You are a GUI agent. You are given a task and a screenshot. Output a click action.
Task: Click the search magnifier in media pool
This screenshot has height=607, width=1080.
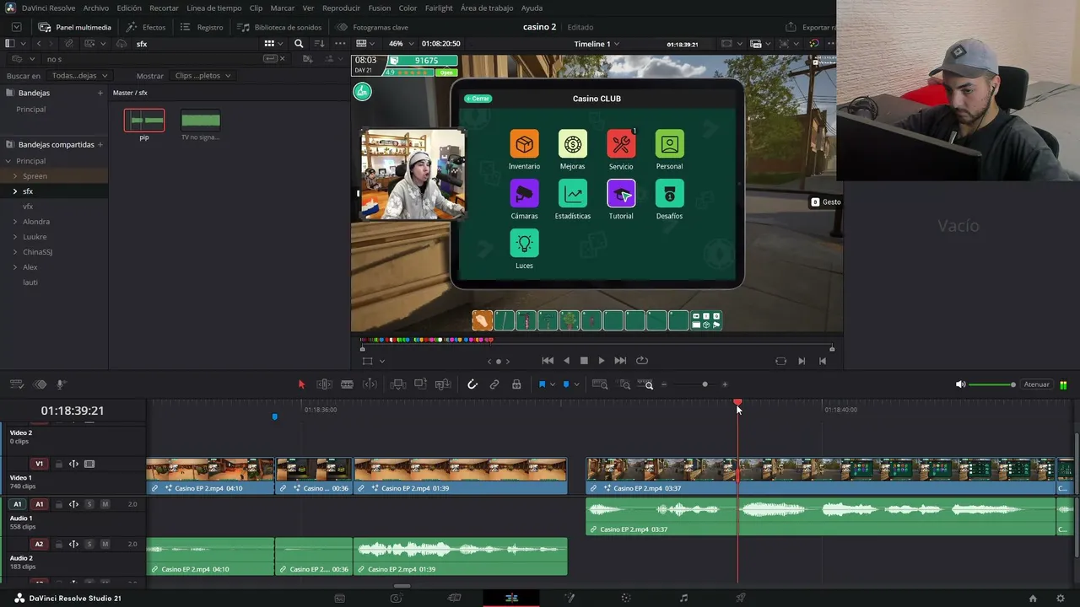(299, 44)
